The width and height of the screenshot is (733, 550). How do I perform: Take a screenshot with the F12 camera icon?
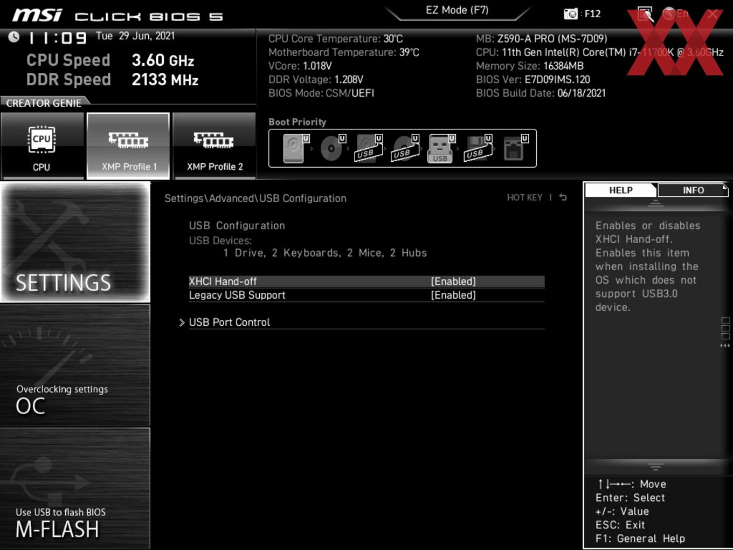[x=571, y=13]
